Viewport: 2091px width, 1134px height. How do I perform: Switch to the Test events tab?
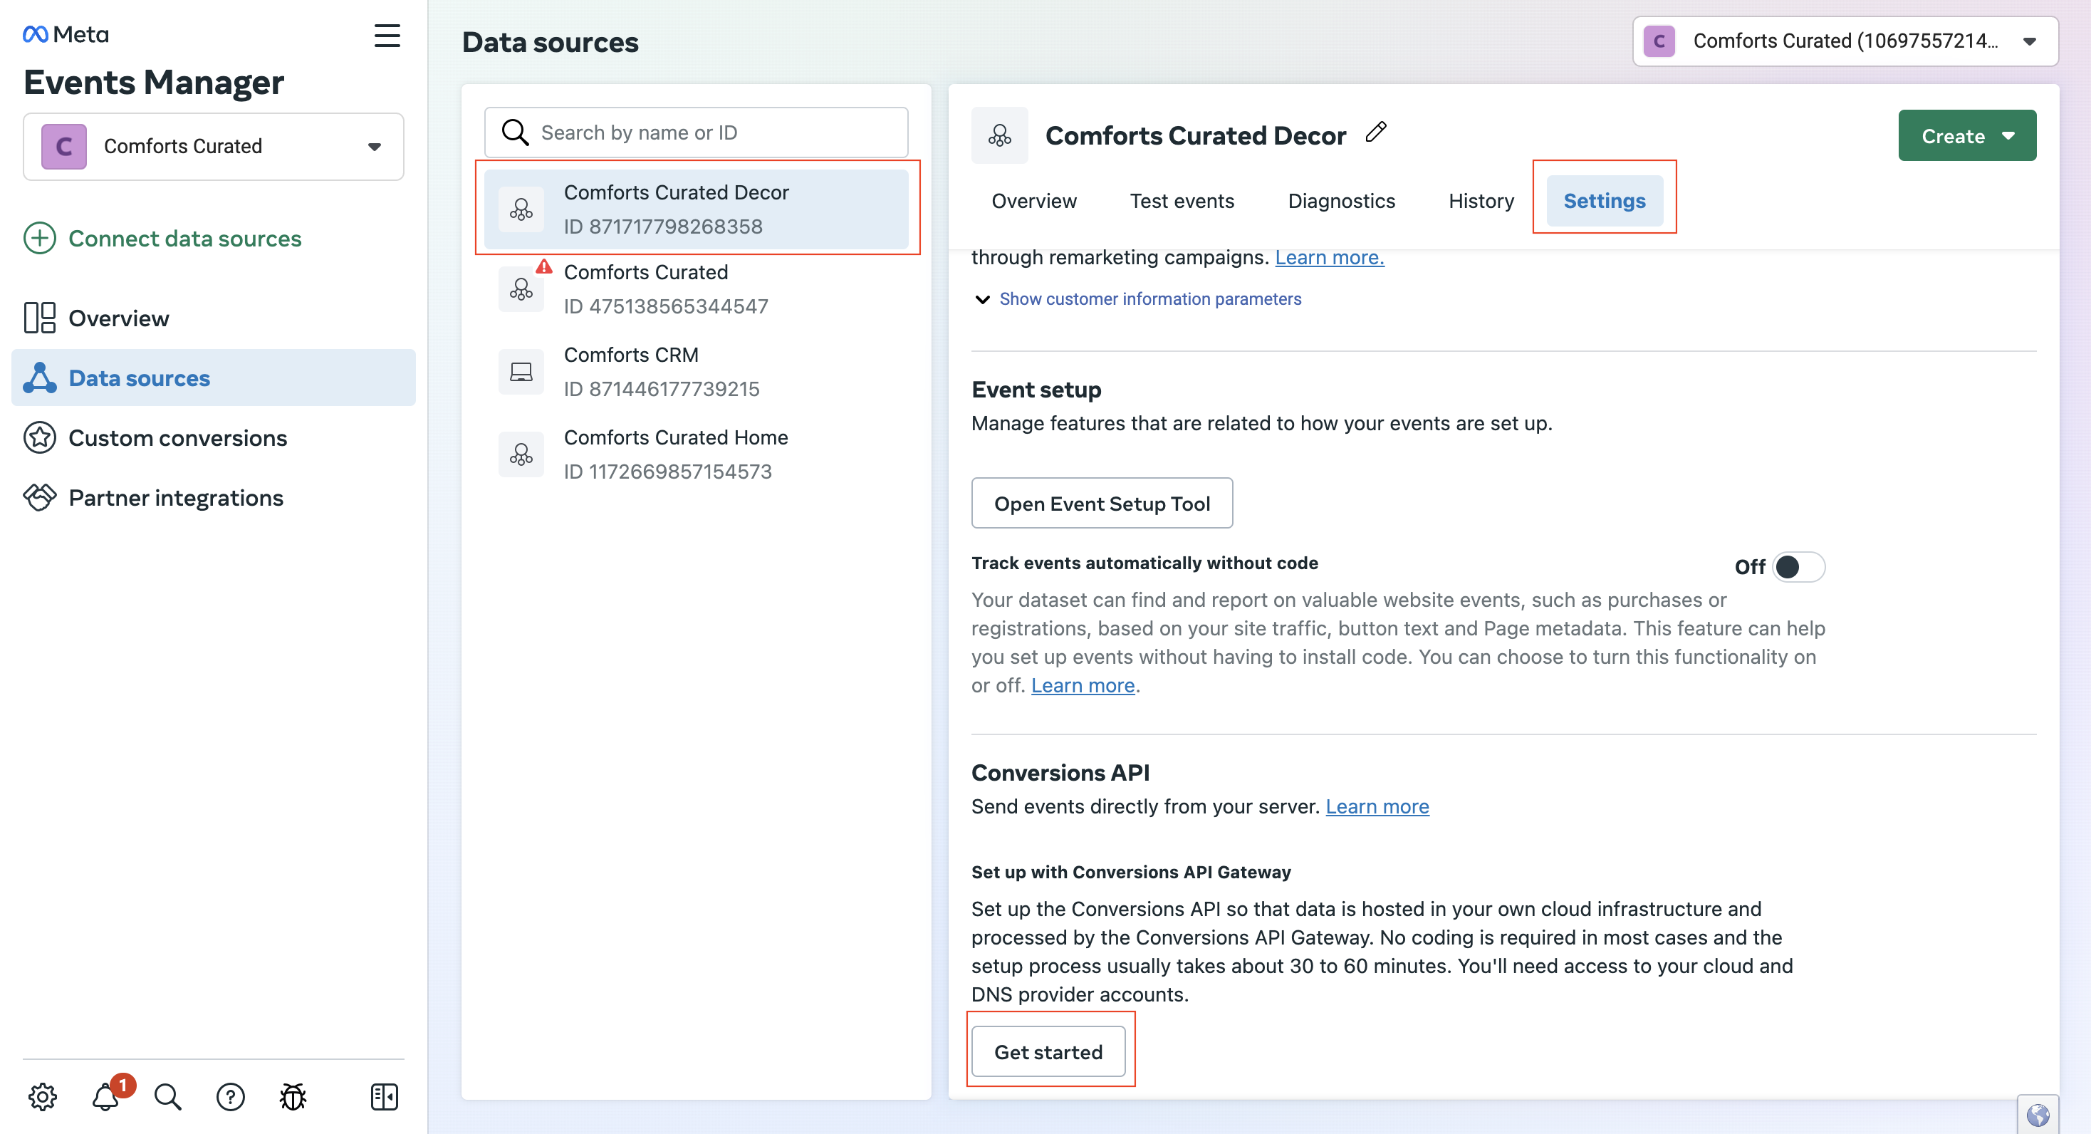tap(1182, 200)
